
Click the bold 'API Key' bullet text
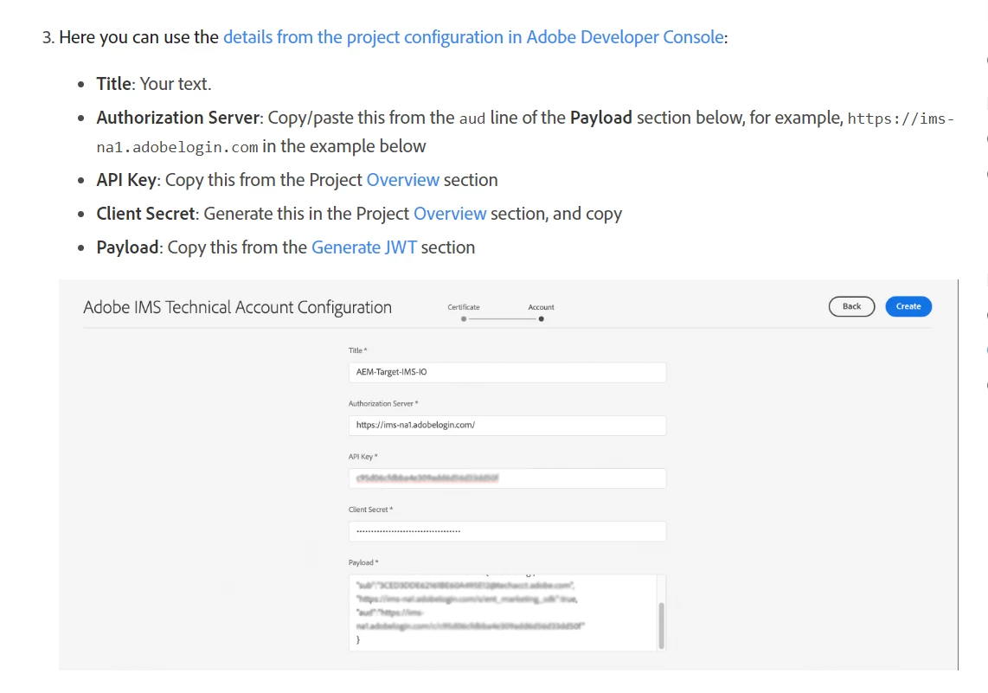[126, 180]
